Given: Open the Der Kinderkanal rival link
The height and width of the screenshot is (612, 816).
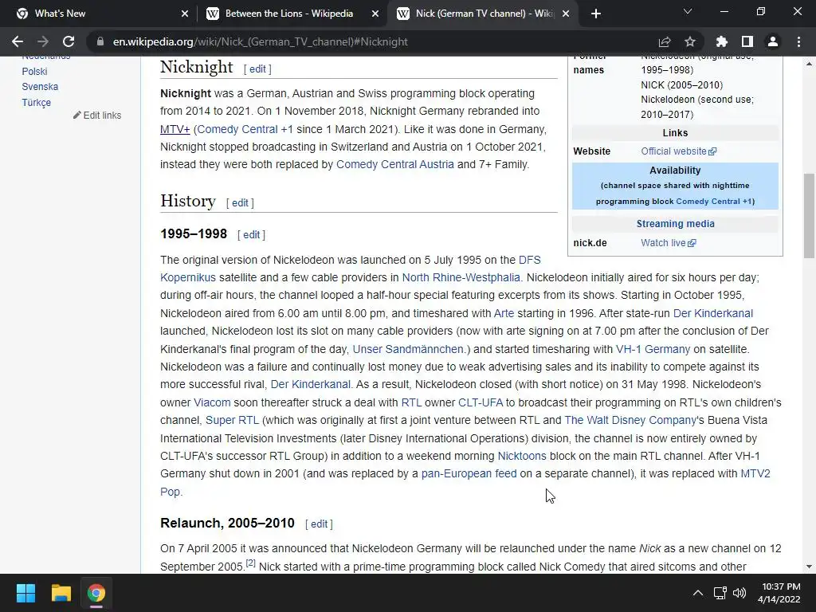Looking at the screenshot, I should point(311,385).
